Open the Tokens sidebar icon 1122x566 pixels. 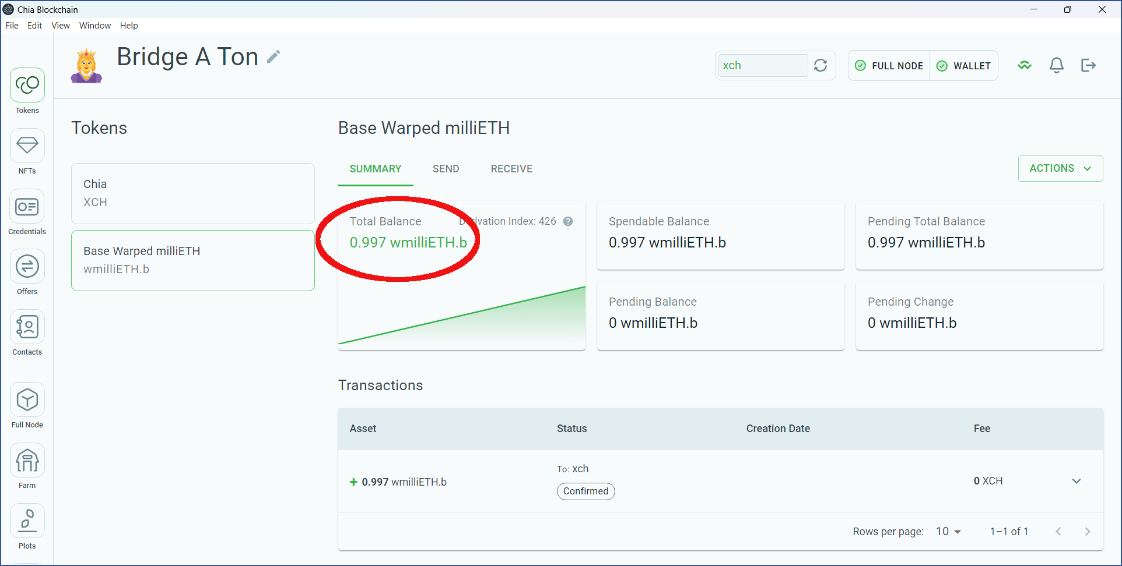pyautogui.click(x=27, y=86)
